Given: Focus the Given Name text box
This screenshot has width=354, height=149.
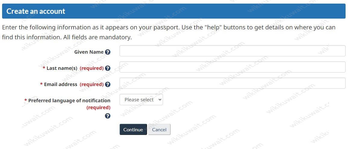Looking at the screenshot, I should tap(232, 51).
